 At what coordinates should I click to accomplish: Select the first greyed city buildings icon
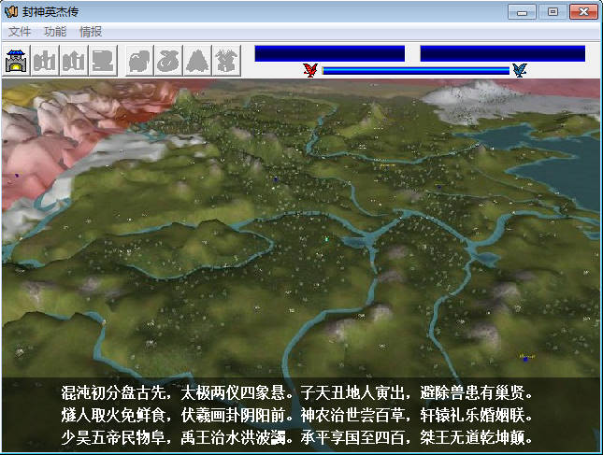coord(45,61)
